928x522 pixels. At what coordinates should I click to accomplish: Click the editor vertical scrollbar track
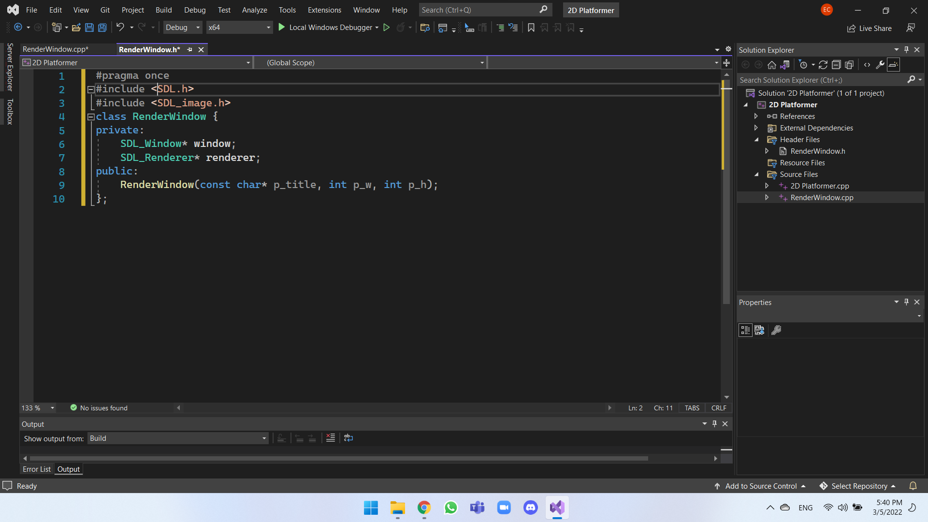coord(726,348)
